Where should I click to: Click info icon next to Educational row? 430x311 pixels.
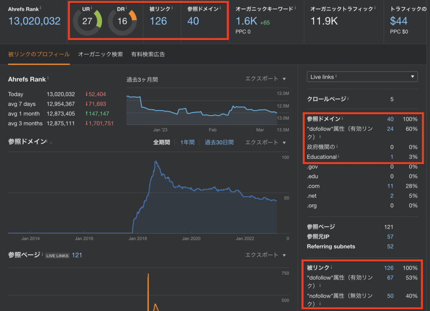coord(339,157)
